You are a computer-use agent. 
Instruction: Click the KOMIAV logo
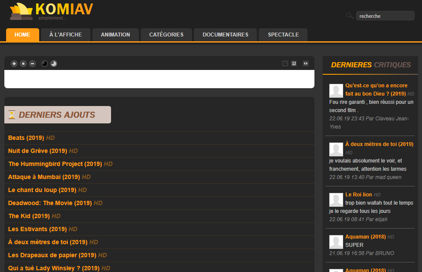pyautogui.click(x=51, y=11)
